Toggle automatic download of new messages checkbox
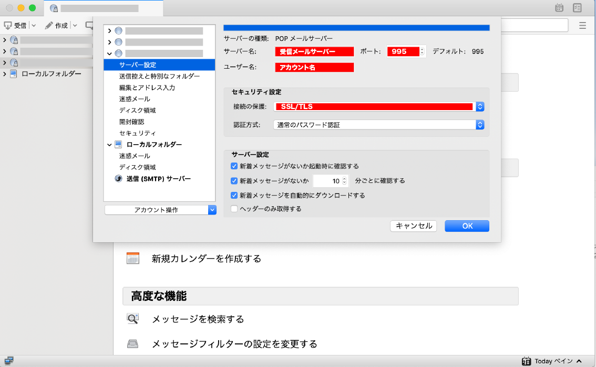 coord(234,195)
